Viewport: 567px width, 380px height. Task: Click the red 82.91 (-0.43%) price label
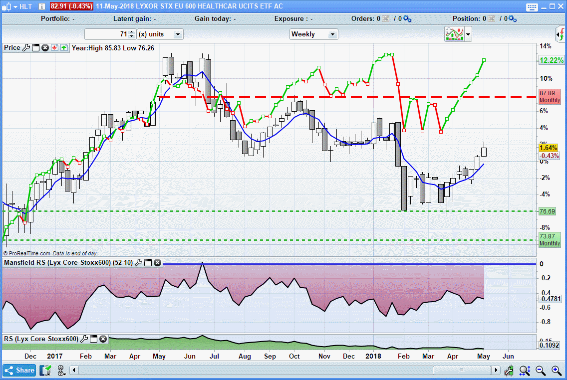pyautogui.click(x=71, y=6)
